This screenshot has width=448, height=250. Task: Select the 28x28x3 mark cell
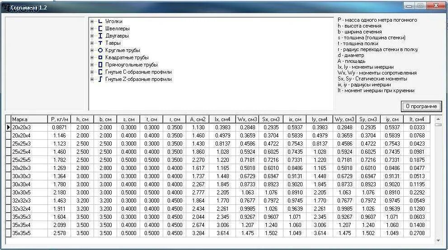pyautogui.click(x=29, y=168)
